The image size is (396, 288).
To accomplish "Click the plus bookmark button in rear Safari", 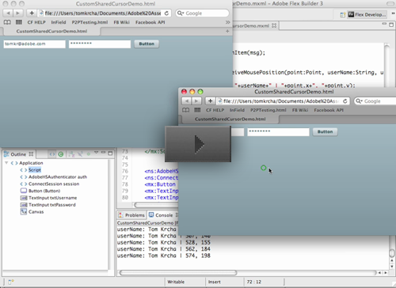I will click(x=32, y=13).
